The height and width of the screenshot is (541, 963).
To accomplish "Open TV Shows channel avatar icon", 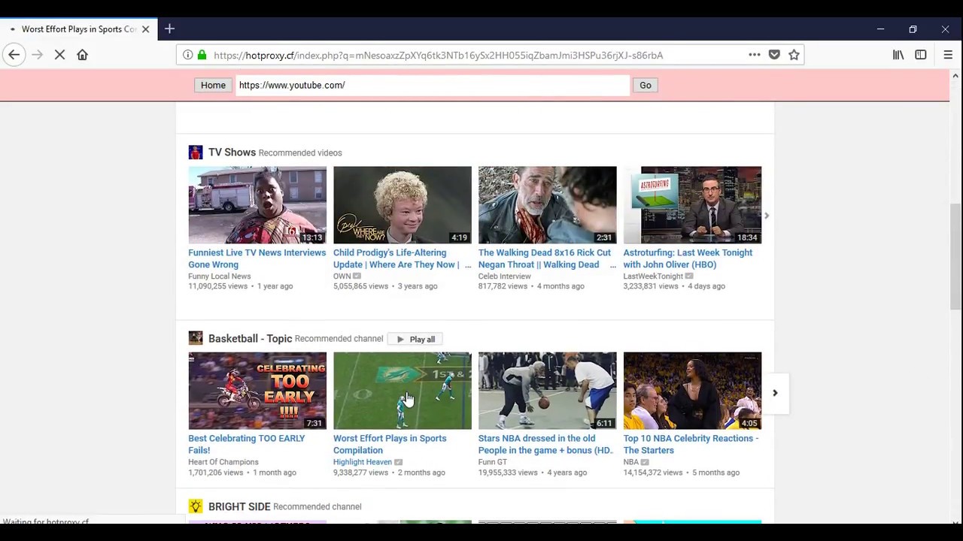I will tap(196, 153).
